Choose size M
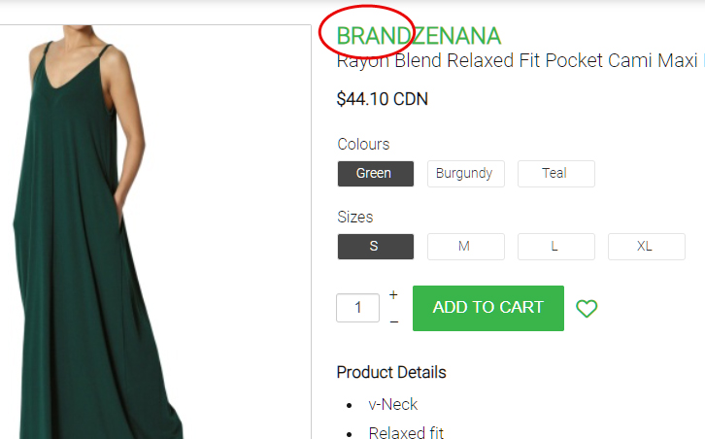Screen dimensions: 705x439 tap(466, 247)
